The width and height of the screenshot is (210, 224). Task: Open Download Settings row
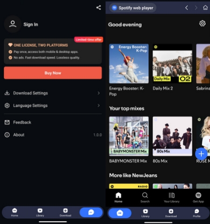(53, 93)
